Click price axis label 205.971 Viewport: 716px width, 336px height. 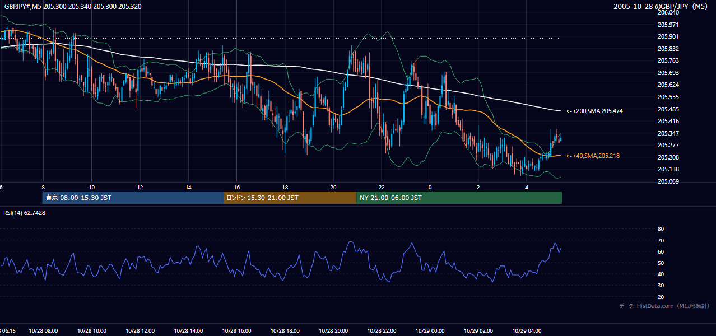pos(668,25)
